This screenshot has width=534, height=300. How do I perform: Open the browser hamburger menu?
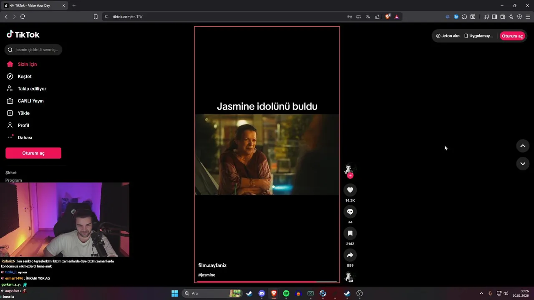(528, 17)
